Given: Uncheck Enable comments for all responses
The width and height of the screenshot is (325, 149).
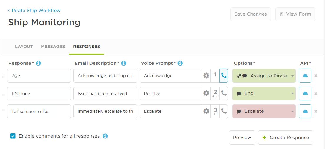Looking at the screenshot, I should click(13, 136).
